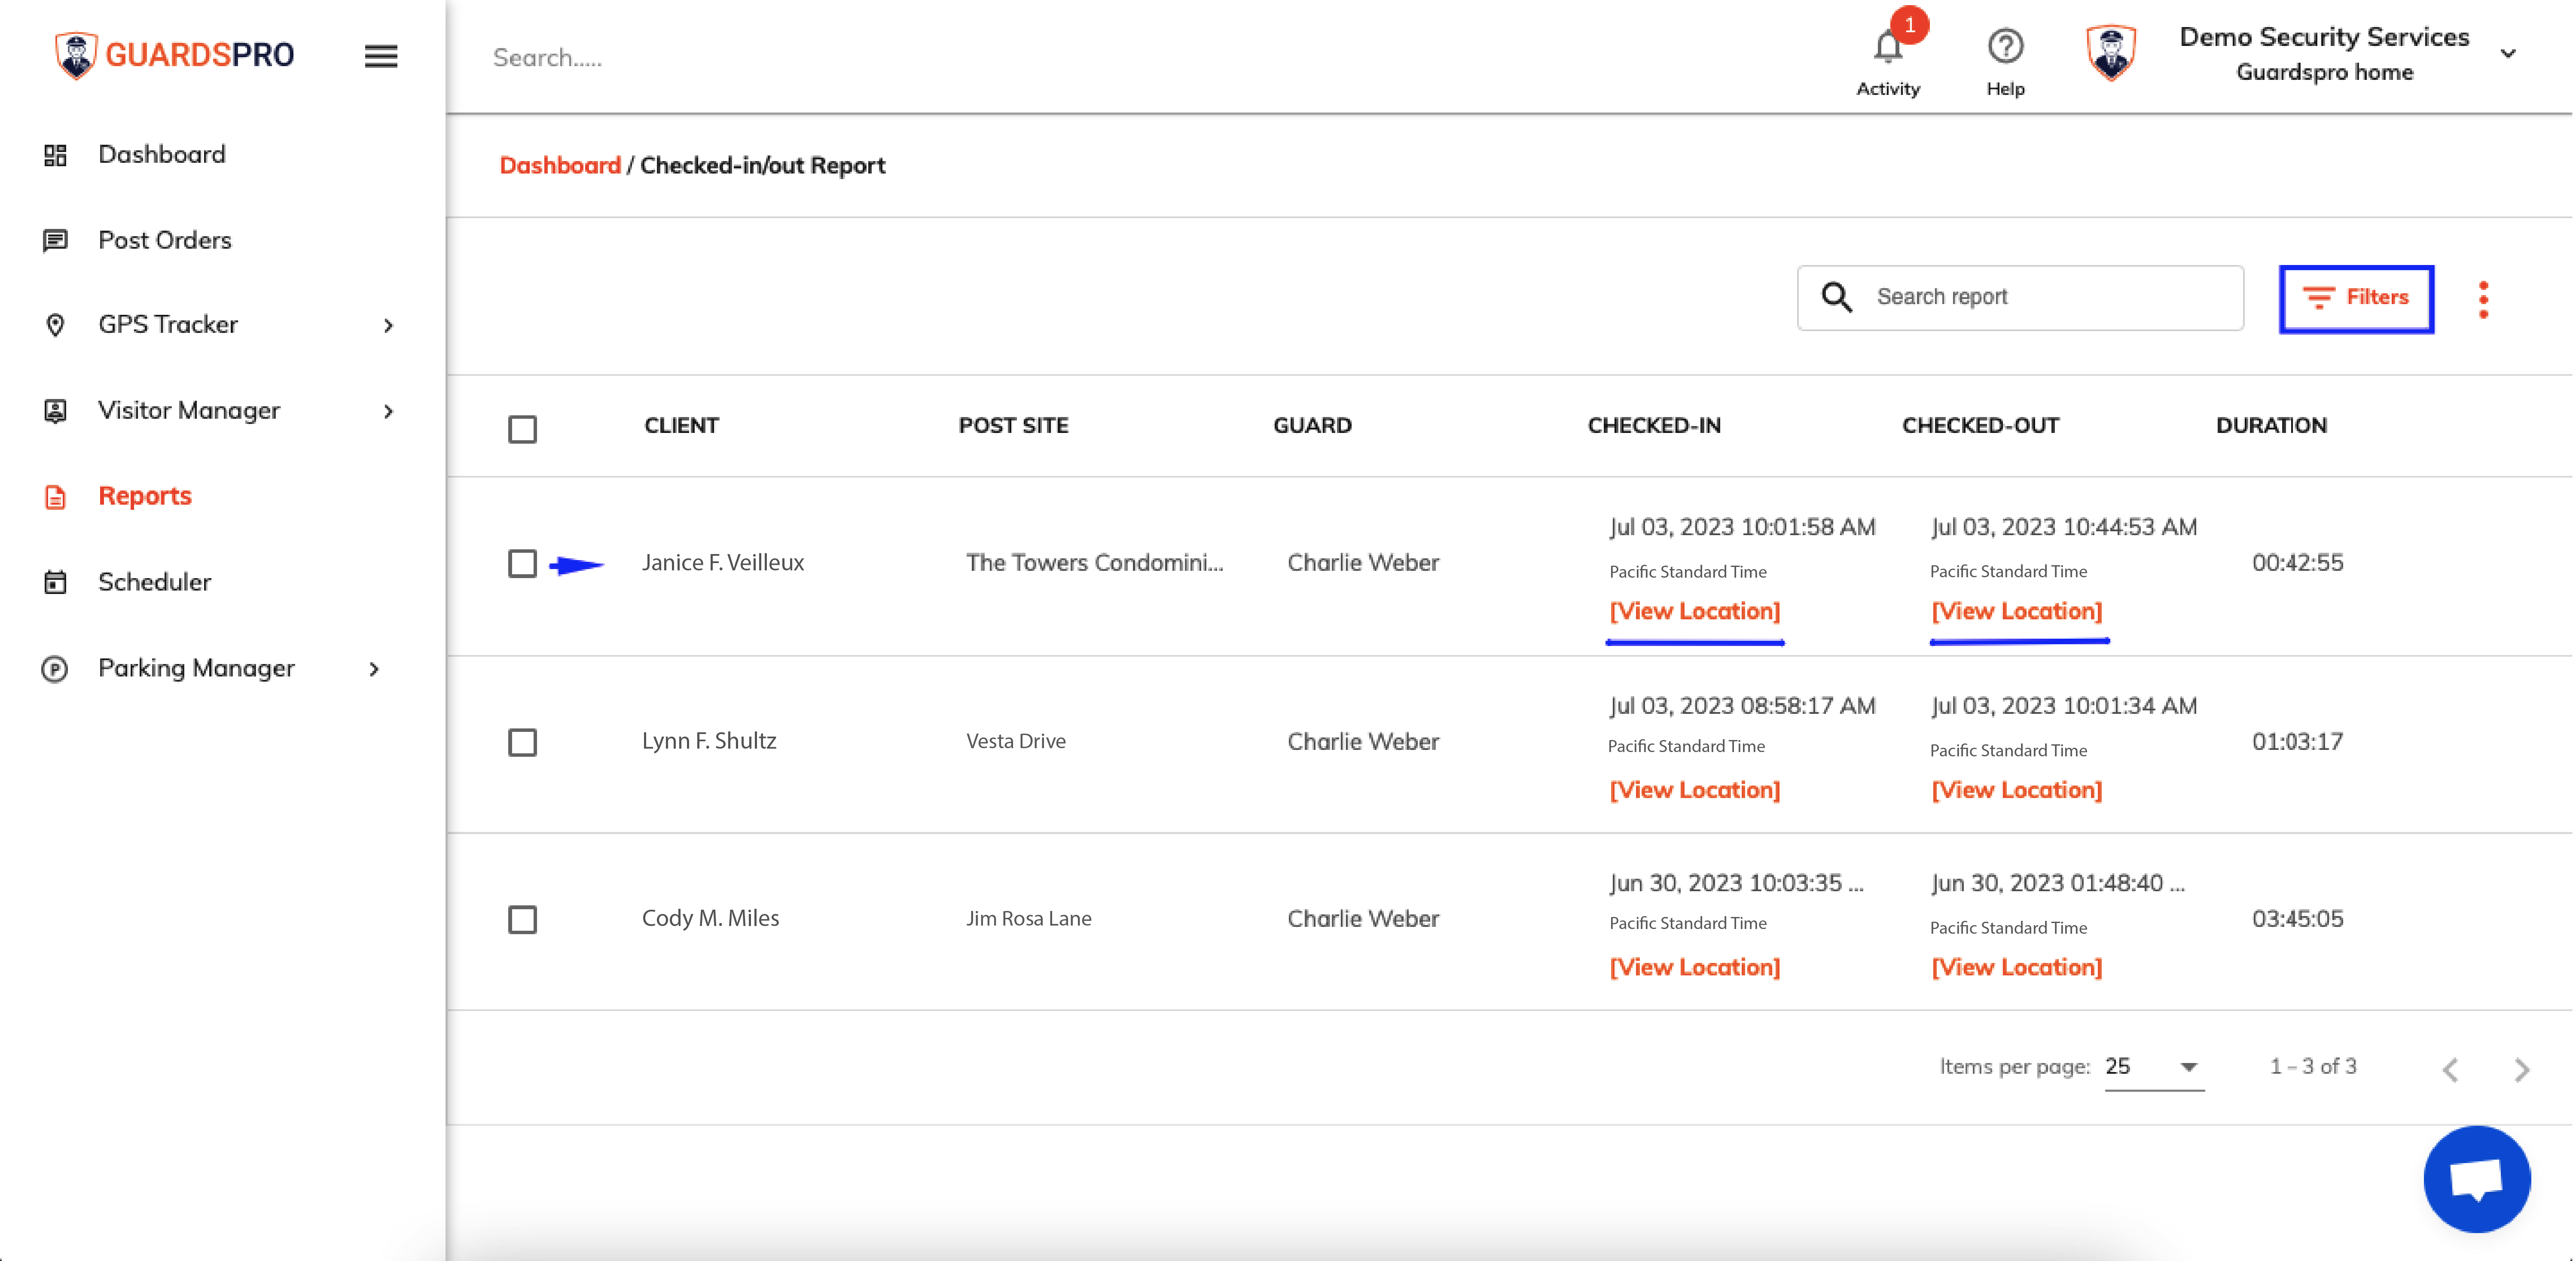Image resolution: width=2576 pixels, height=1261 pixels.
Task: Open the Visitor Manager icon
Action: (x=55, y=410)
